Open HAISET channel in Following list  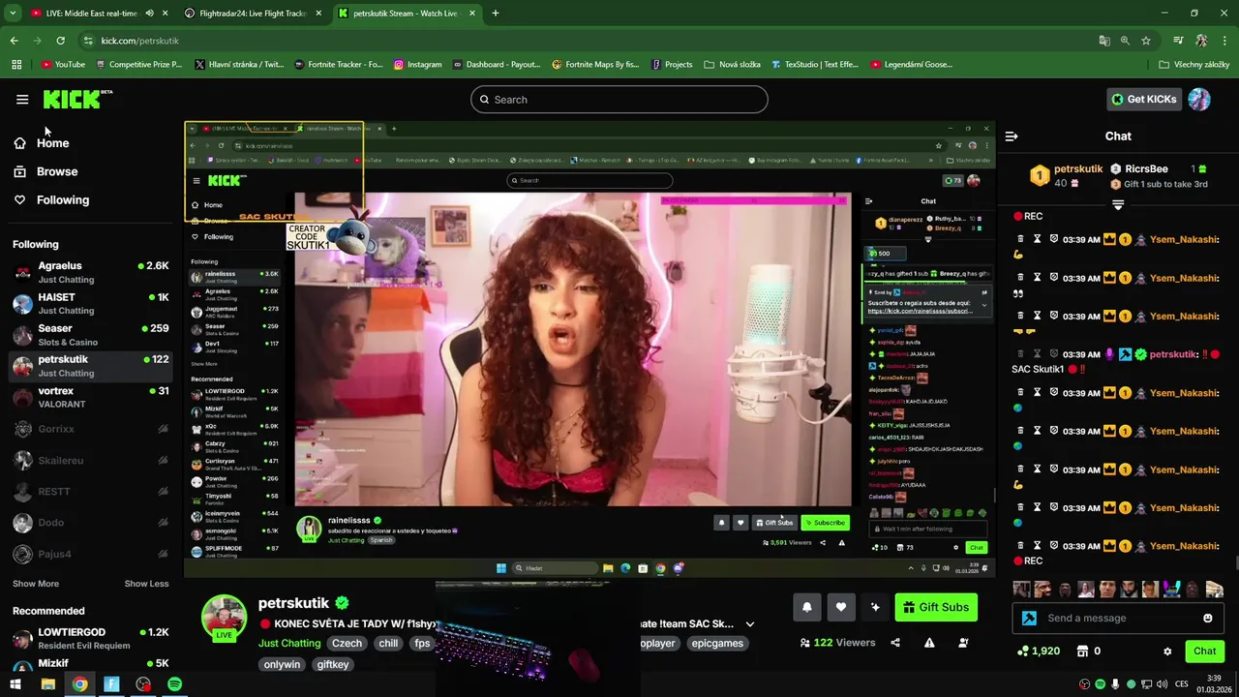pyautogui.click(x=91, y=303)
